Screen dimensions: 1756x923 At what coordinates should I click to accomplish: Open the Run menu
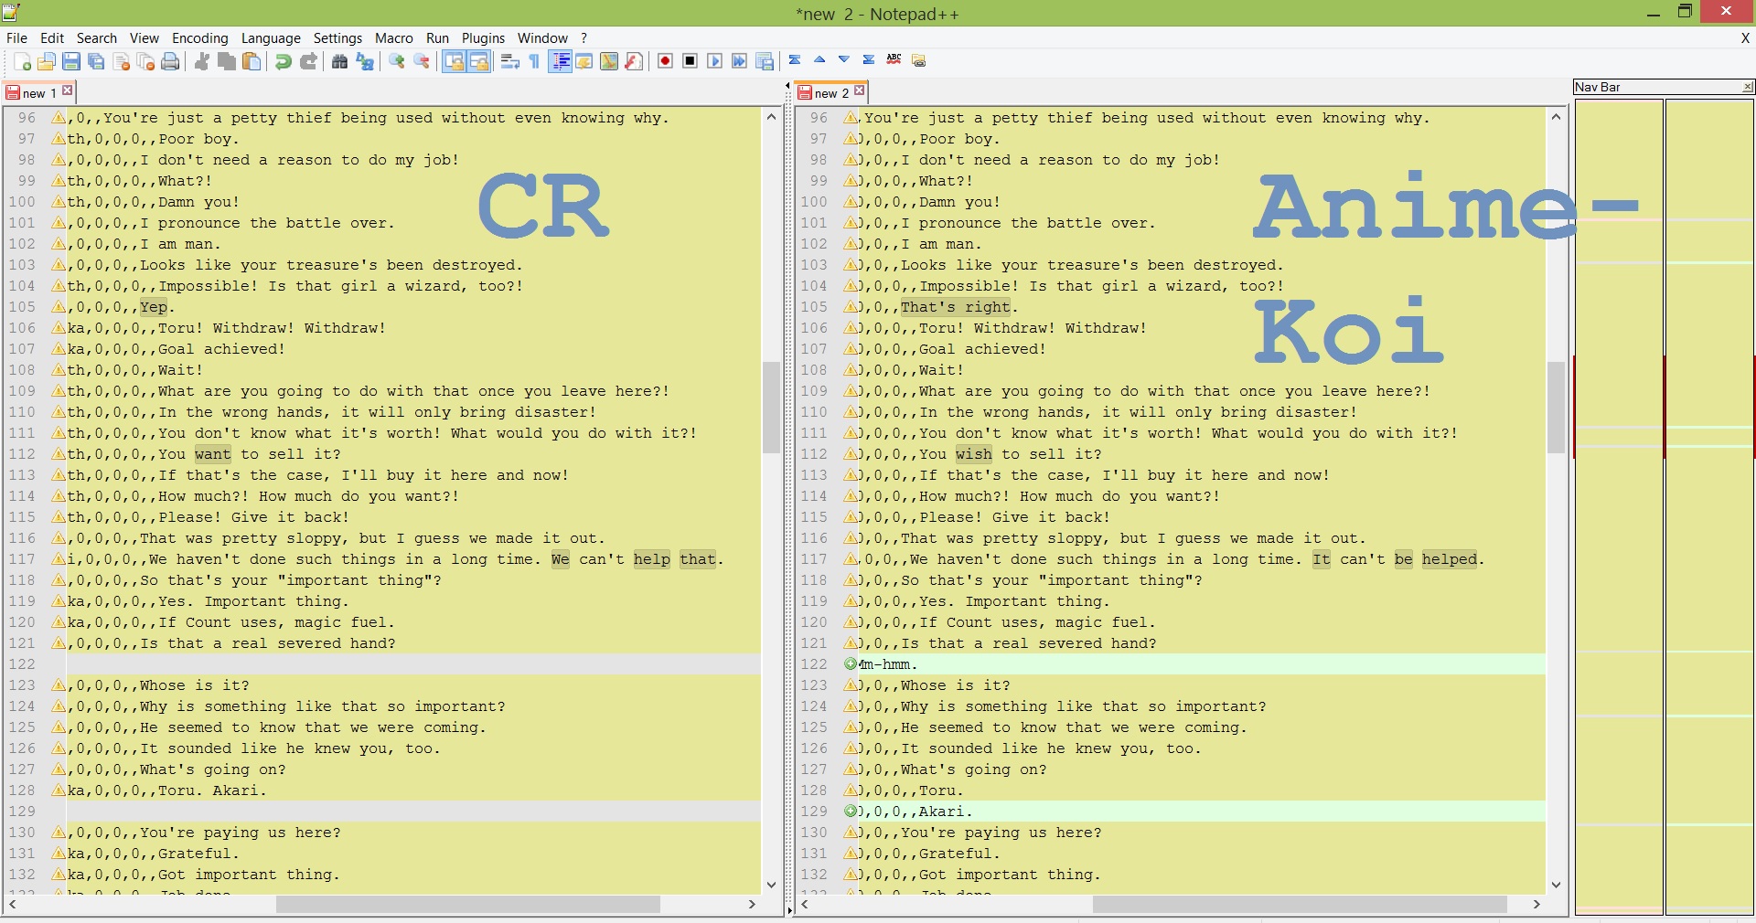438,37
